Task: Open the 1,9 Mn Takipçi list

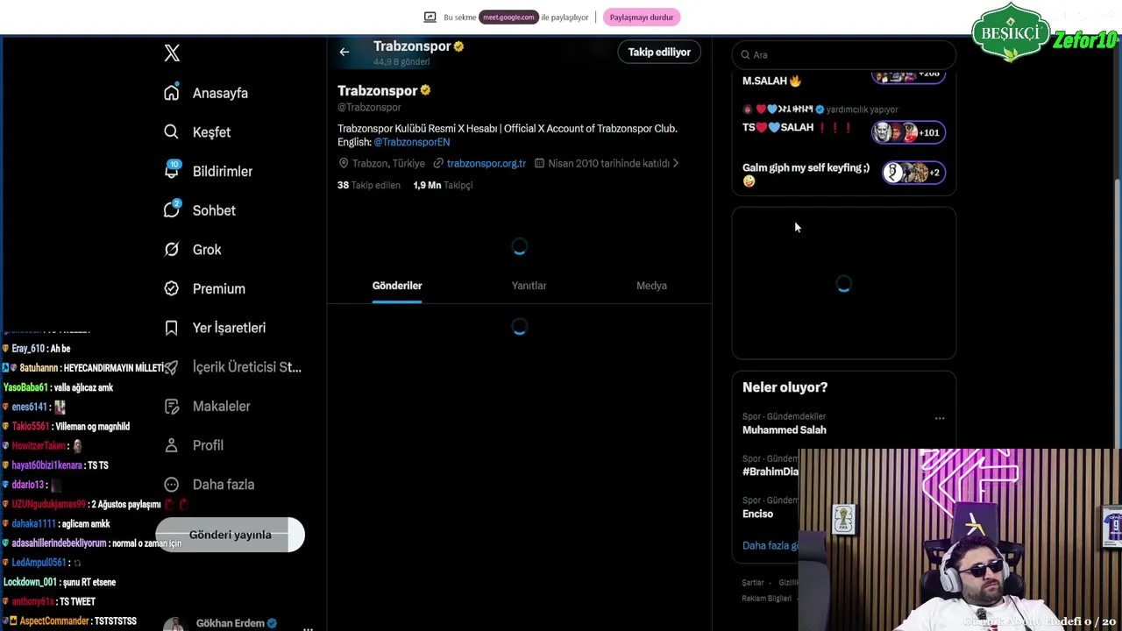Action: [443, 186]
